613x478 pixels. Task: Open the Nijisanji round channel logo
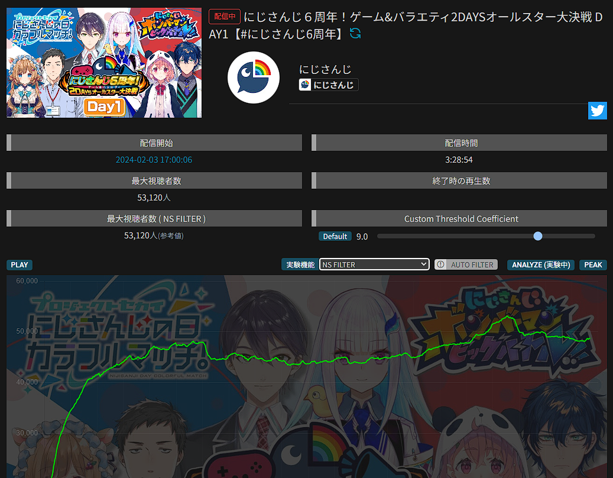[254, 77]
